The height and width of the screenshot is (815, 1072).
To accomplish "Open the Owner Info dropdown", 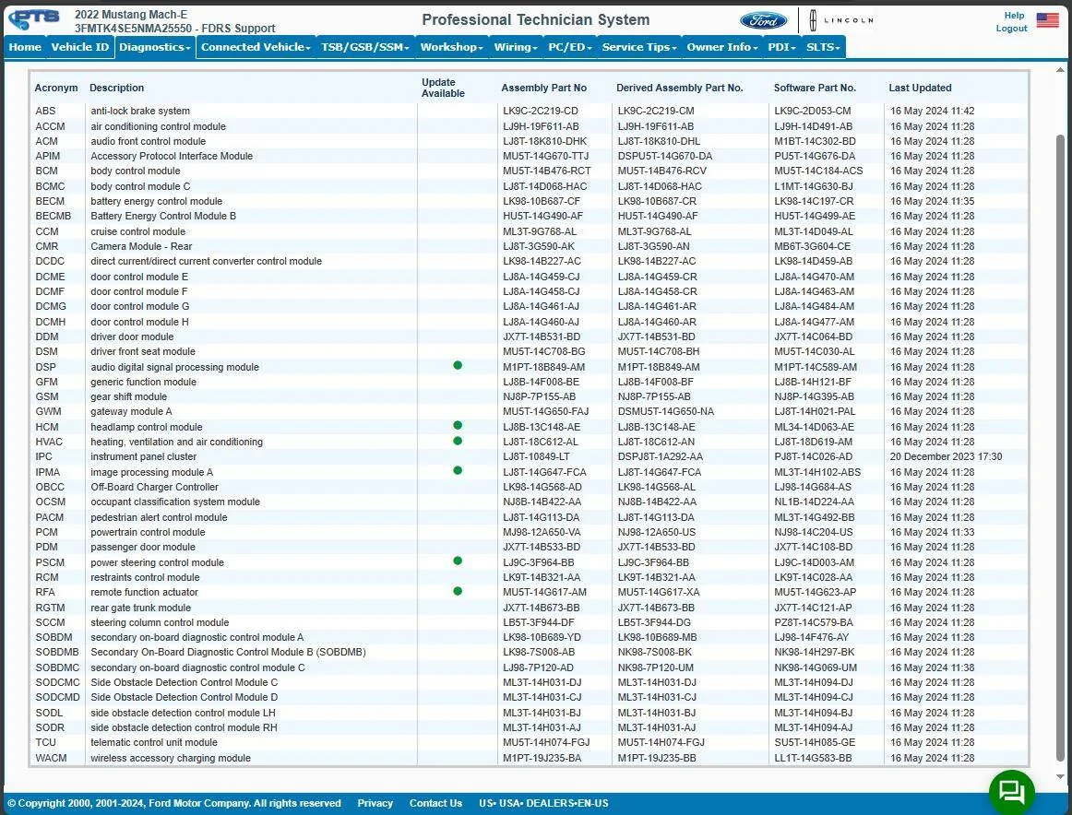I will pyautogui.click(x=722, y=46).
